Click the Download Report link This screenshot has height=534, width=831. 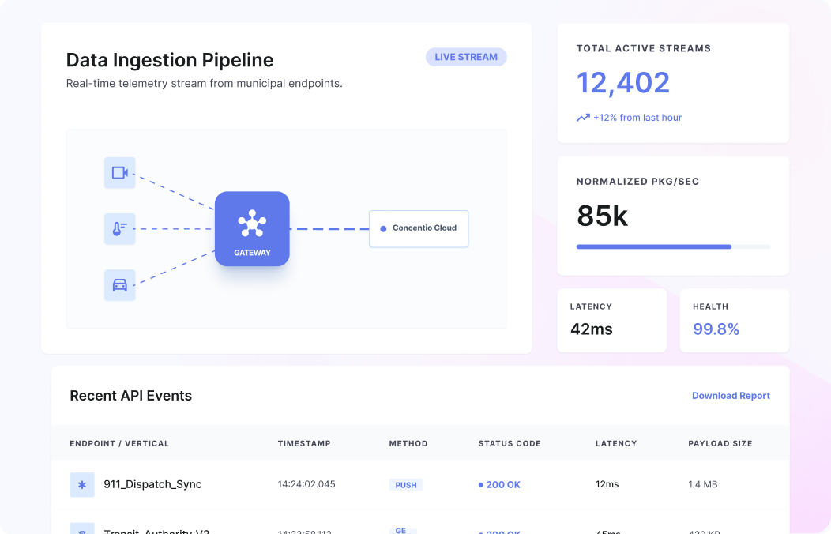pyautogui.click(x=731, y=395)
